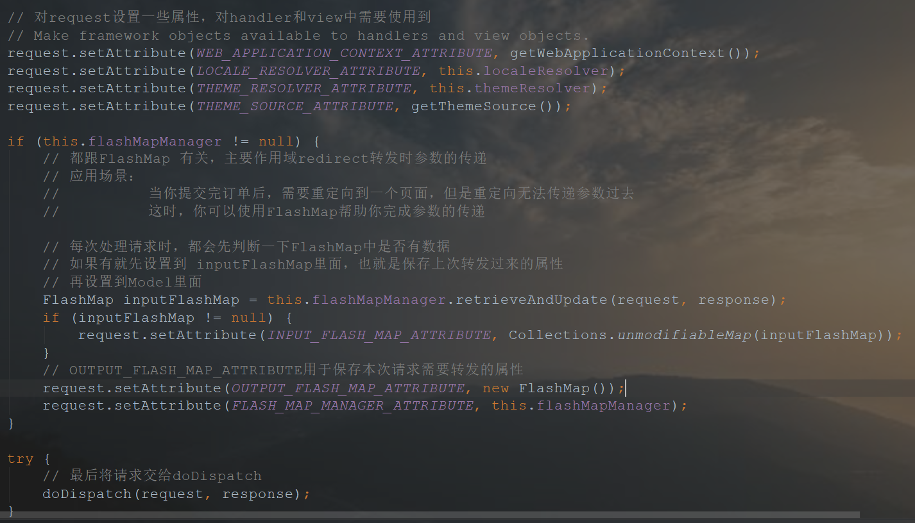Screen dimensions: 915x523
Task: Click the first comment line starting '对request设置一些属性'
Action: pos(219,18)
